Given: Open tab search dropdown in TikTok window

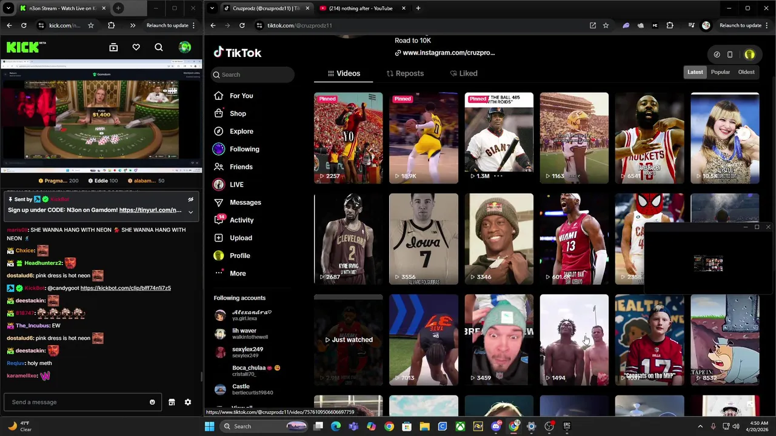Looking at the screenshot, I should tap(212, 8).
